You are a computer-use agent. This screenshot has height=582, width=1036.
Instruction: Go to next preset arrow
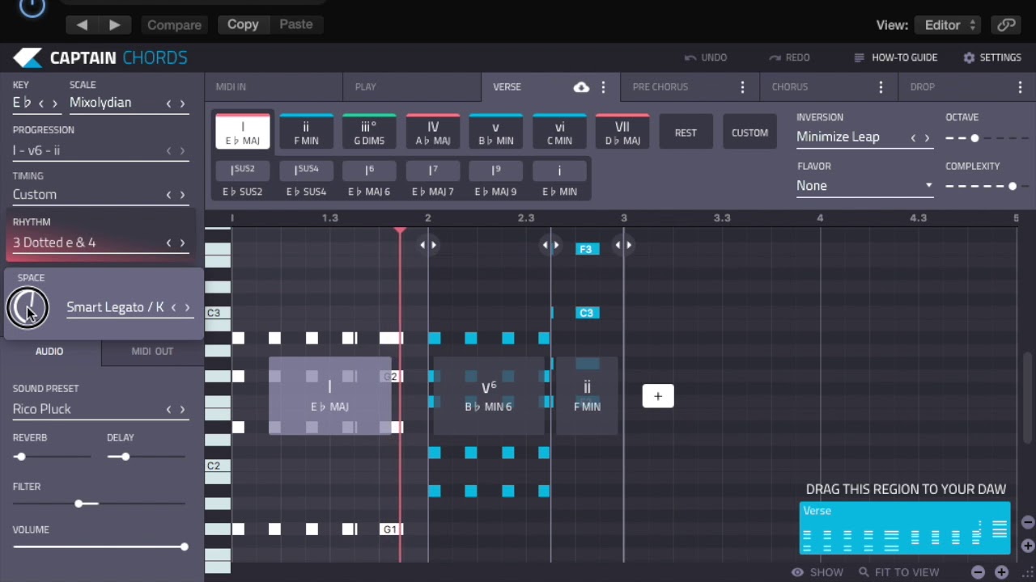click(x=114, y=25)
